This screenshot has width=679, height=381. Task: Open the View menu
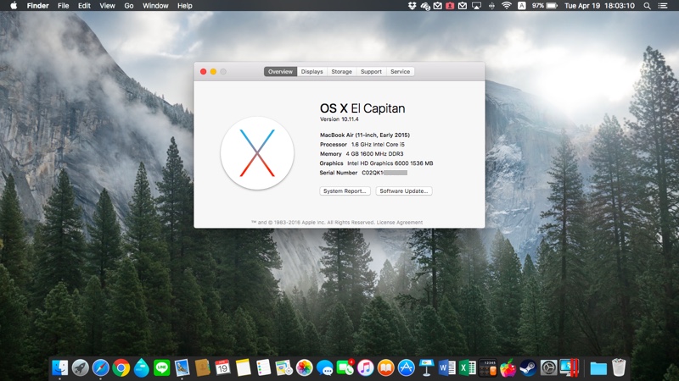click(x=107, y=6)
